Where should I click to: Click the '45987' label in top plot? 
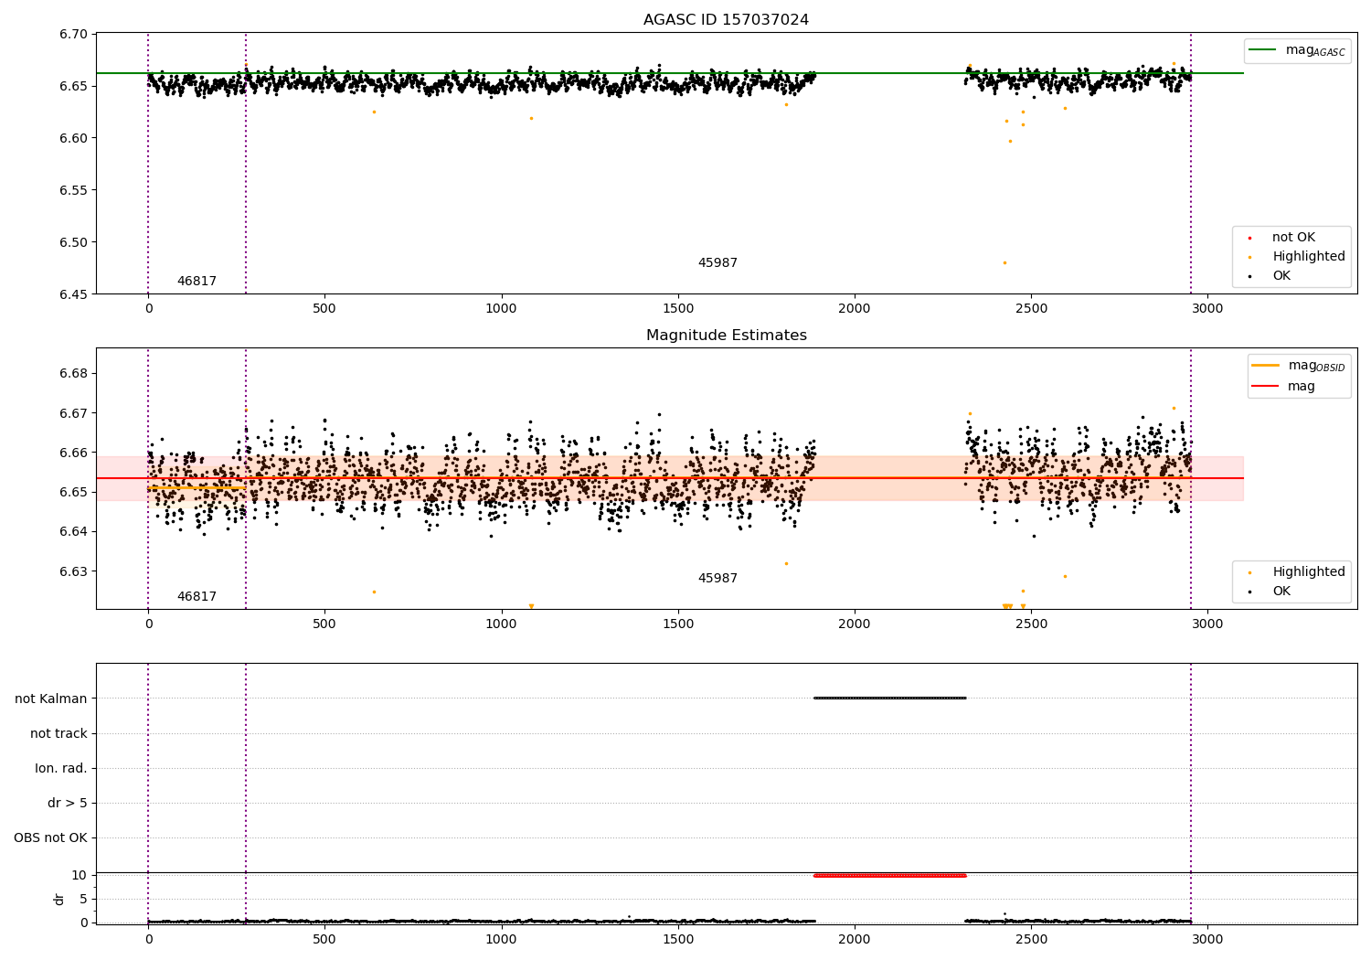(717, 263)
